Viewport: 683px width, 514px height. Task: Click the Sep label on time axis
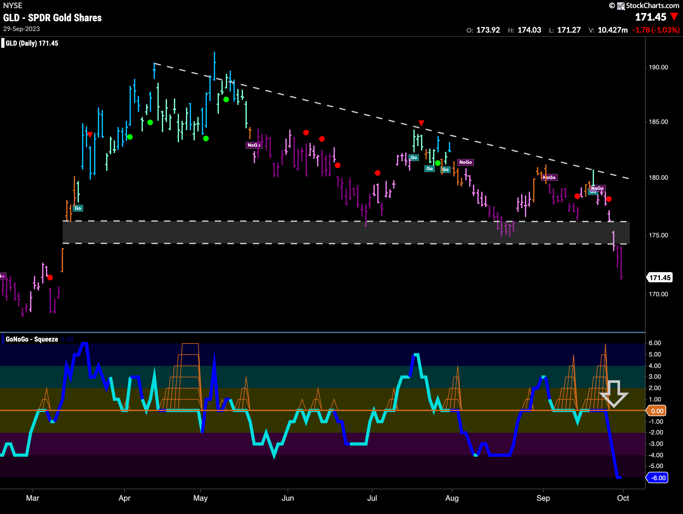543,498
